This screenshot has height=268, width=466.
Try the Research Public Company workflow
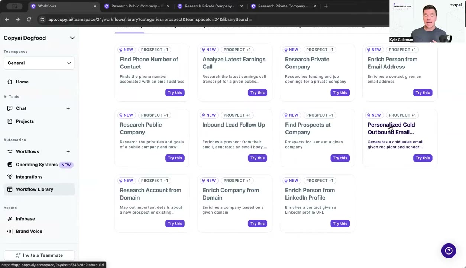[x=175, y=158]
